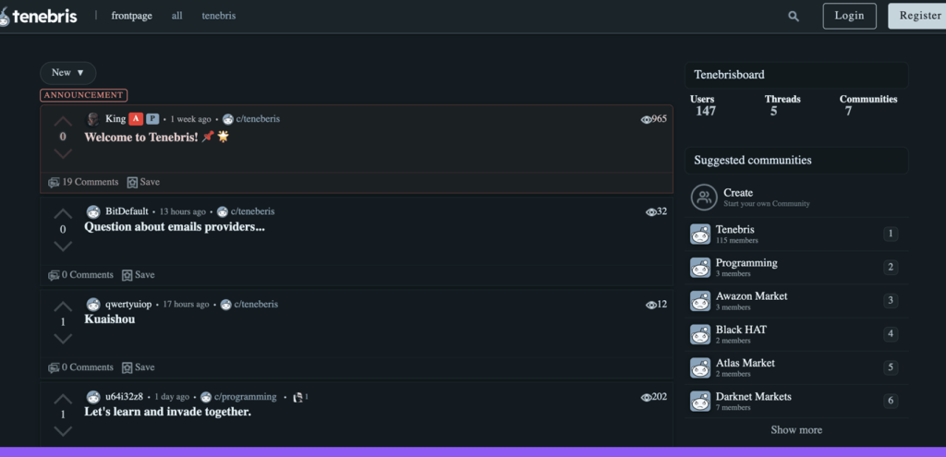Switch to the all tab
Image resolution: width=946 pixels, height=457 pixels.
176,16
